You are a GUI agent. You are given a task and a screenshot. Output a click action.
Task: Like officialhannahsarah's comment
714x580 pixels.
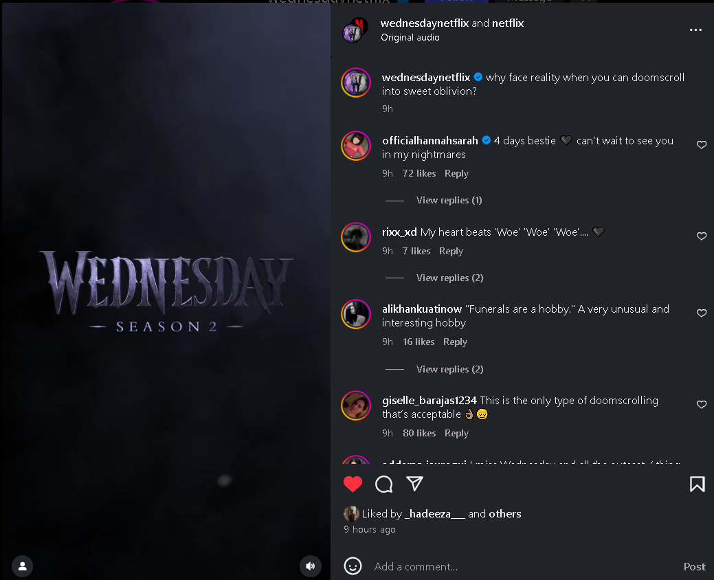pyautogui.click(x=702, y=145)
